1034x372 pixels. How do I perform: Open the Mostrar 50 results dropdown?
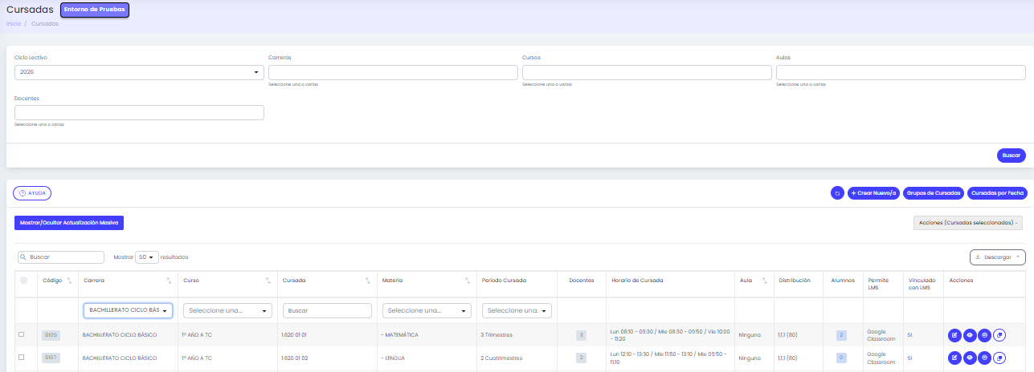tap(147, 257)
